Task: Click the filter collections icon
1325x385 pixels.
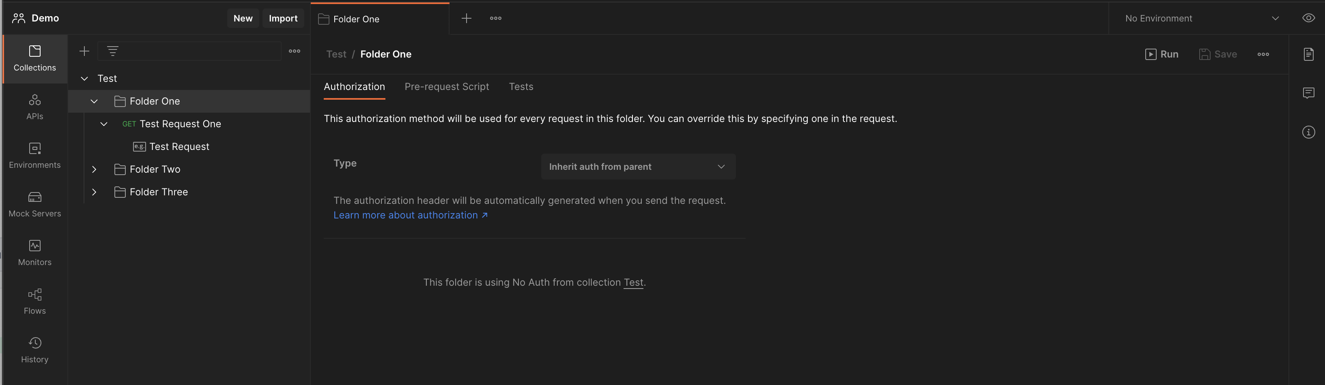Action: pyautogui.click(x=113, y=51)
